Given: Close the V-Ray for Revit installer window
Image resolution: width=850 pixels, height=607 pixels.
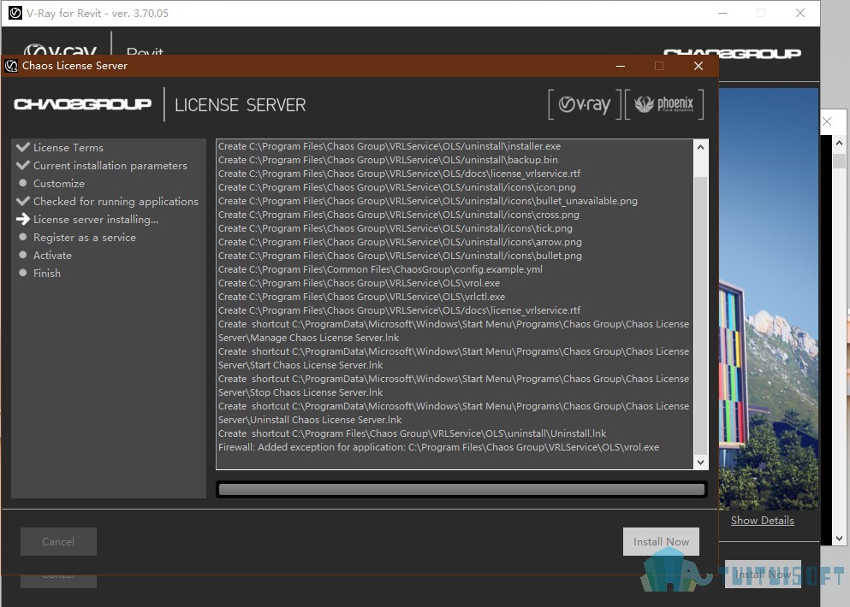Looking at the screenshot, I should [800, 13].
